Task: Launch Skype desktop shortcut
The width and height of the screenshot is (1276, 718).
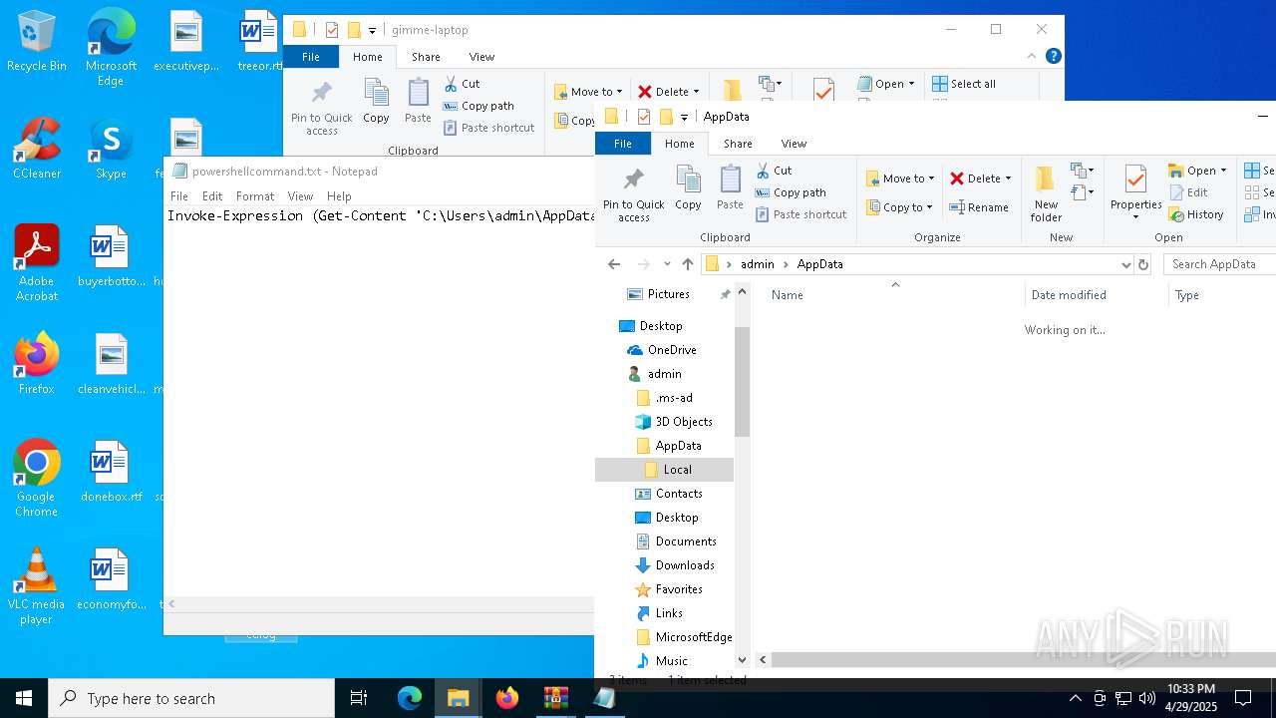Action: [111, 150]
